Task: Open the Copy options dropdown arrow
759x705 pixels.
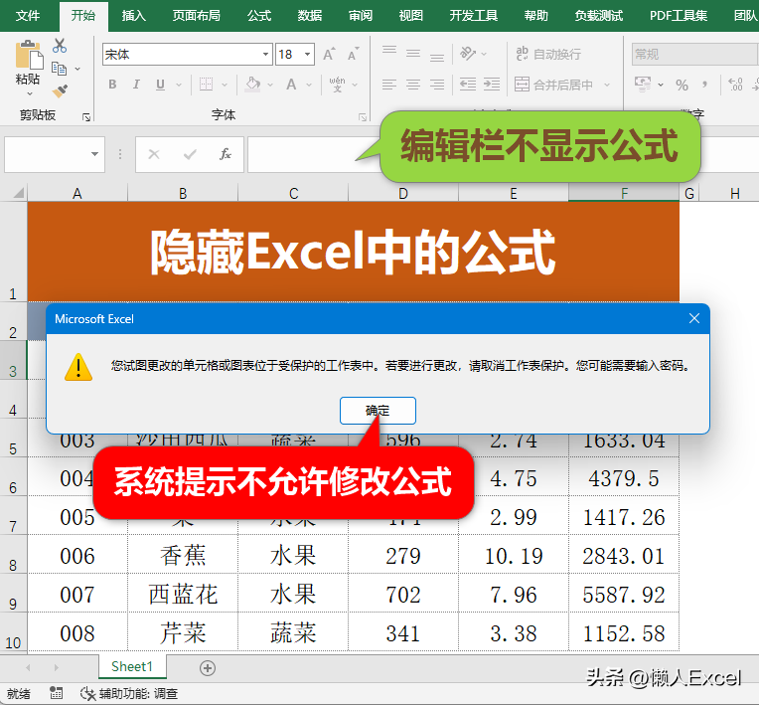Action: [x=77, y=70]
